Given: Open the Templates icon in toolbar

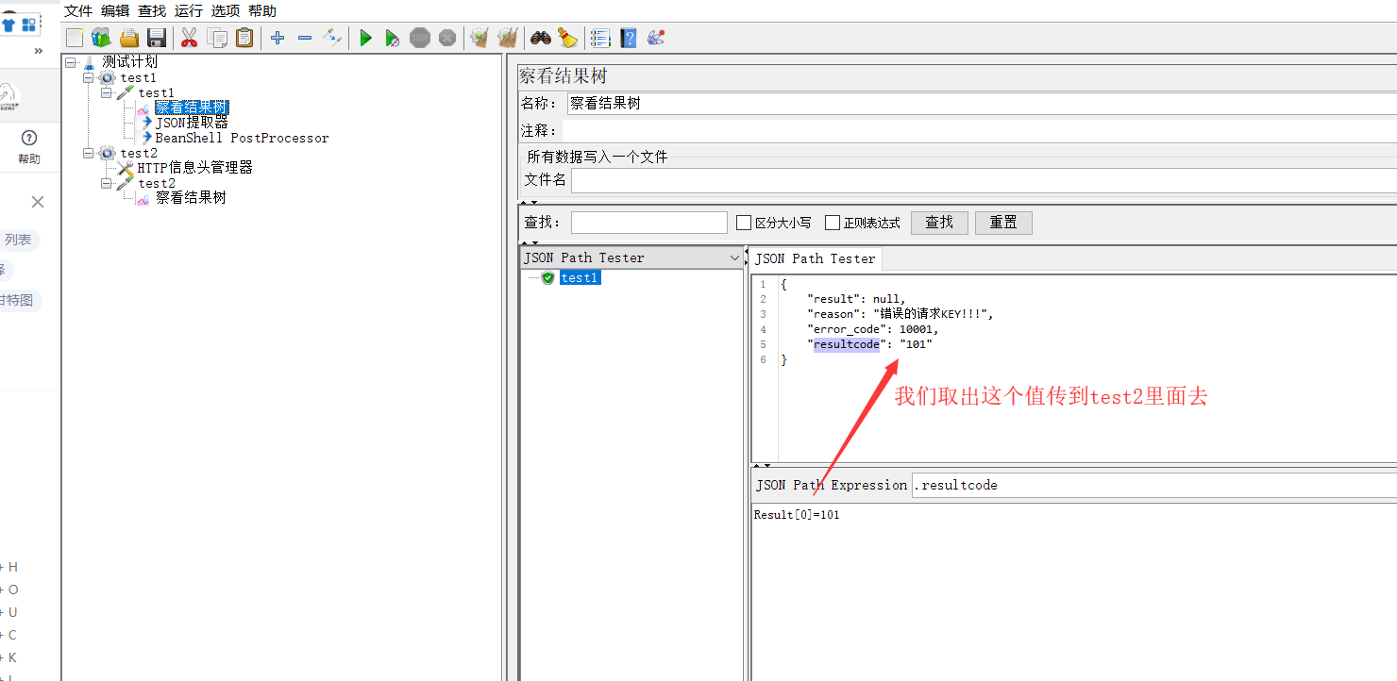Looking at the screenshot, I should click(101, 38).
